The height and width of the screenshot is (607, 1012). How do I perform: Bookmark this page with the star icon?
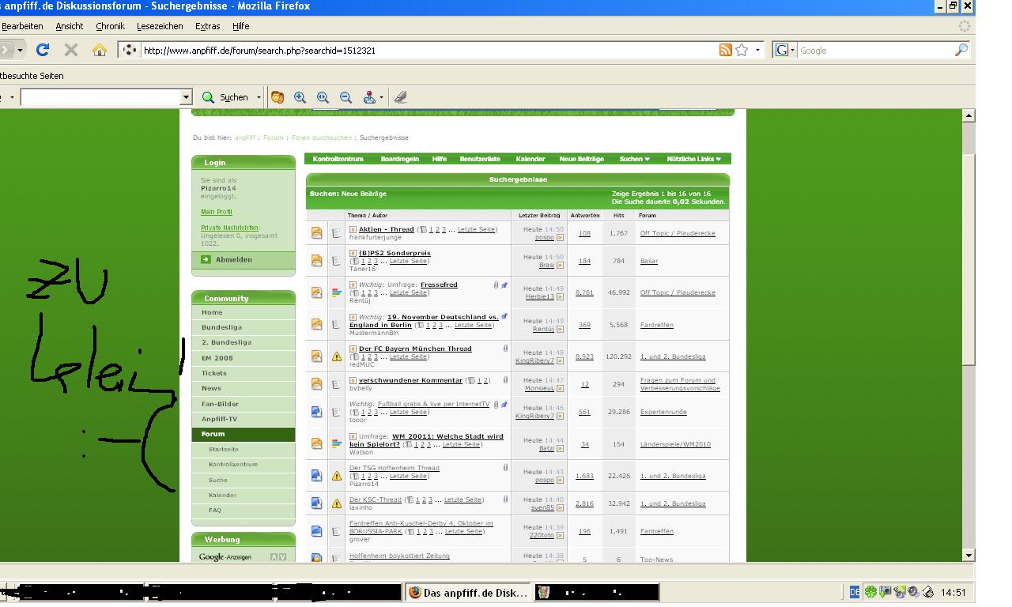(742, 50)
